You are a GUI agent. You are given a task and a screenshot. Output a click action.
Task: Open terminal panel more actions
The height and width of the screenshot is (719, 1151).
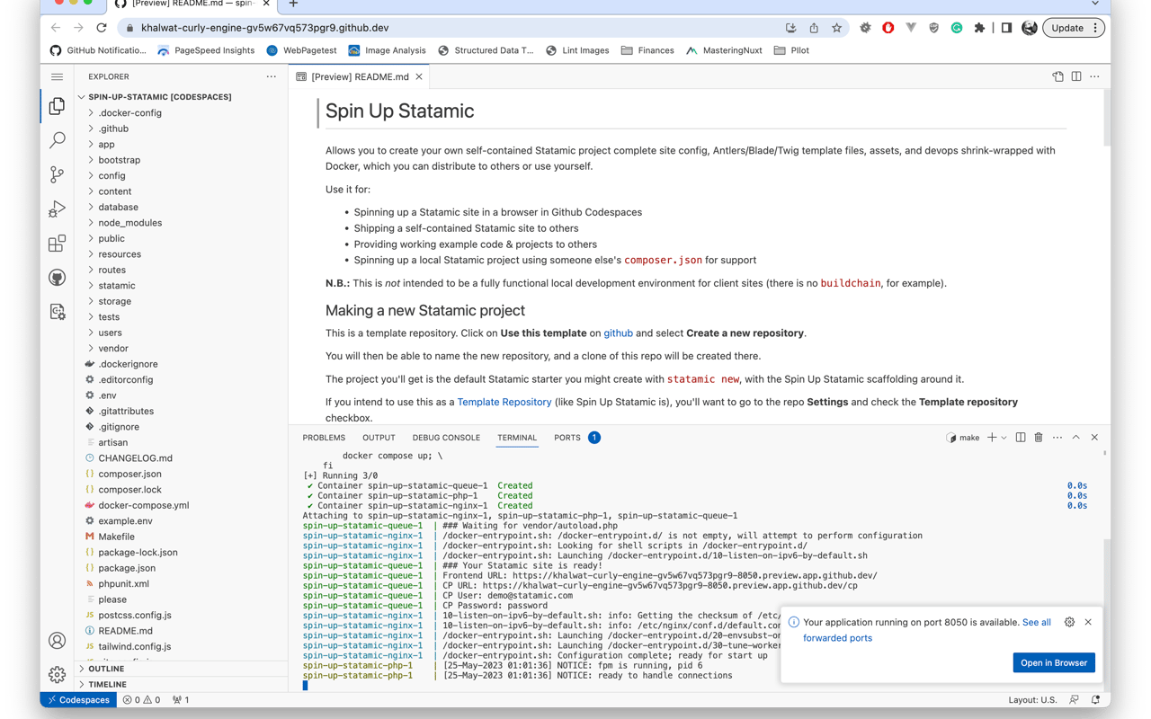[x=1057, y=438]
